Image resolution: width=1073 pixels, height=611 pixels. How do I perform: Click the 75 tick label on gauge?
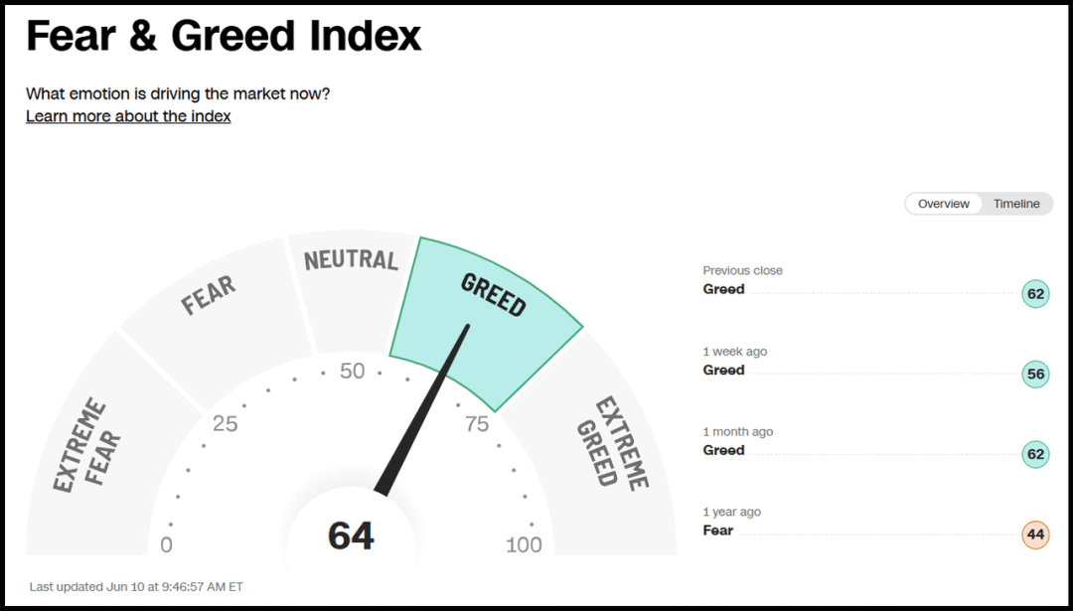point(477,424)
